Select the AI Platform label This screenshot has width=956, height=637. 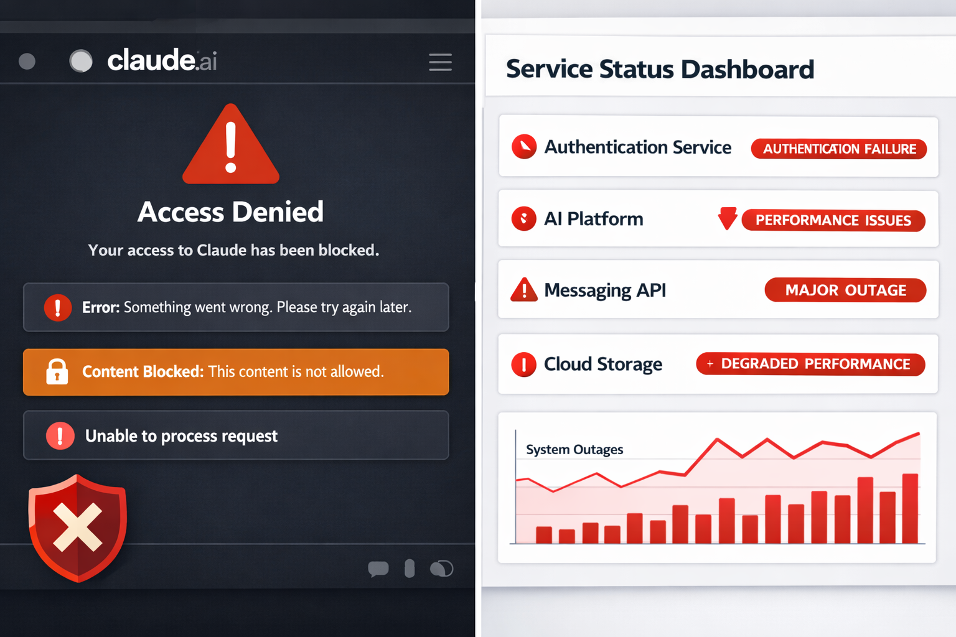click(x=594, y=219)
